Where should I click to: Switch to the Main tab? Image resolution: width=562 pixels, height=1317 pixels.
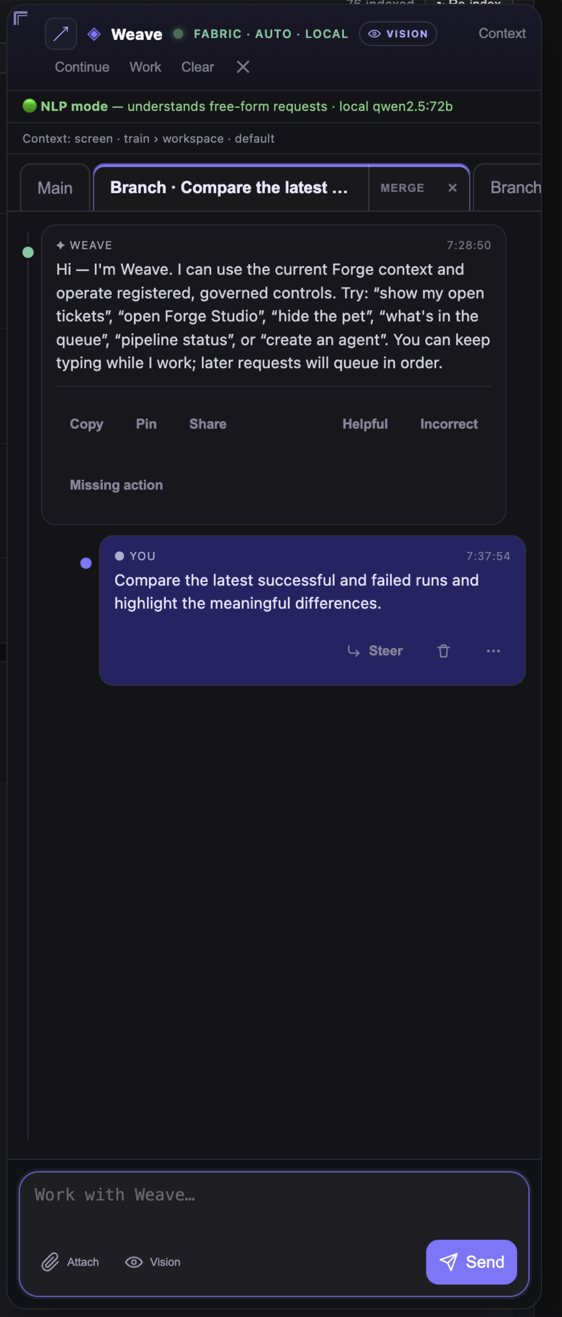click(x=55, y=188)
